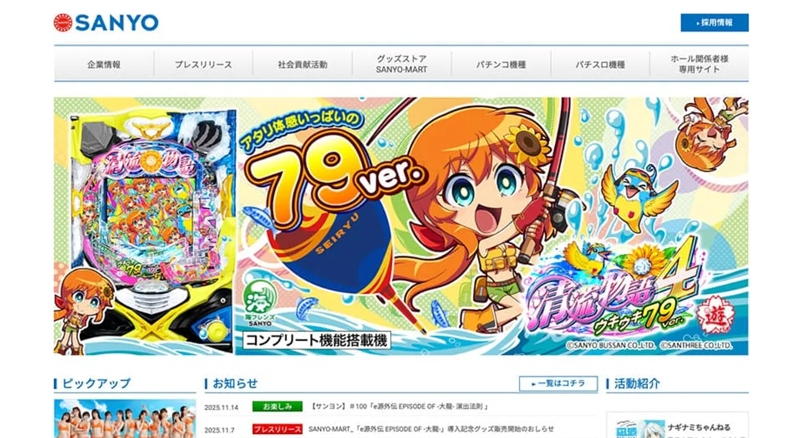Click the red プレスリリース category tag
The image size is (802, 438).
[x=278, y=430]
